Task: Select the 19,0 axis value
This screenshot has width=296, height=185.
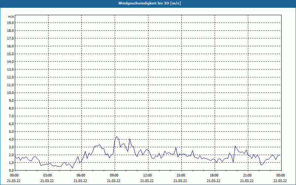Action: click(10, 23)
